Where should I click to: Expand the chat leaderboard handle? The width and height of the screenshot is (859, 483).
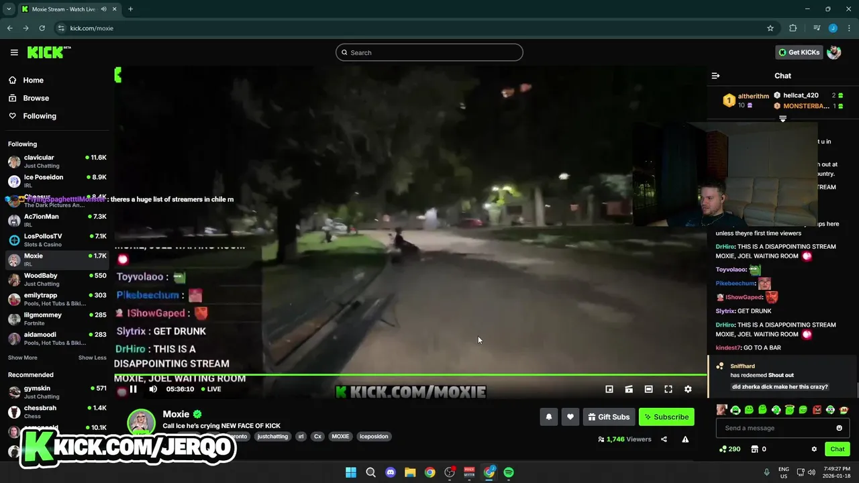(782, 119)
